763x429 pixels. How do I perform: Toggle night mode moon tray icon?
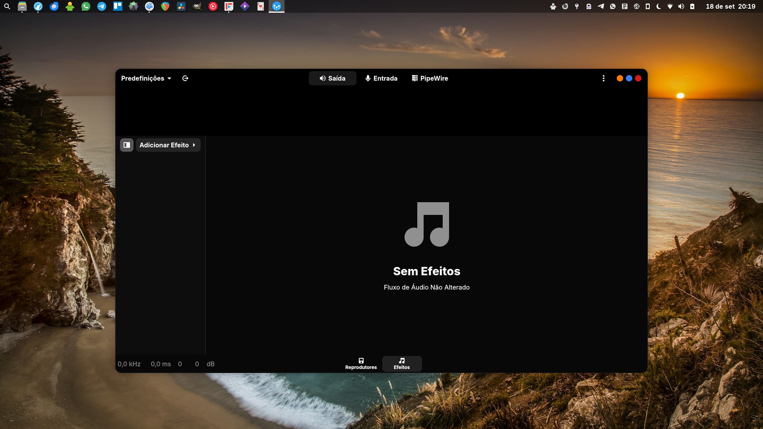[658, 6]
